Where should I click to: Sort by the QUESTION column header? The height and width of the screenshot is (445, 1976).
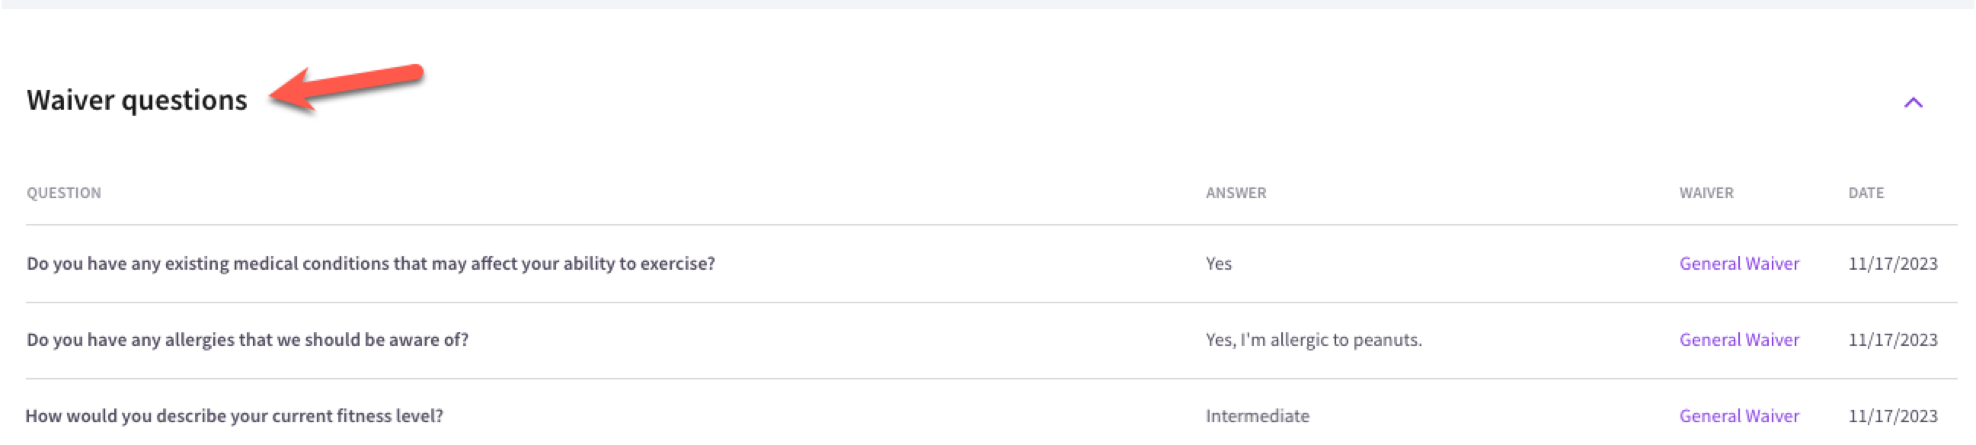(x=64, y=193)
